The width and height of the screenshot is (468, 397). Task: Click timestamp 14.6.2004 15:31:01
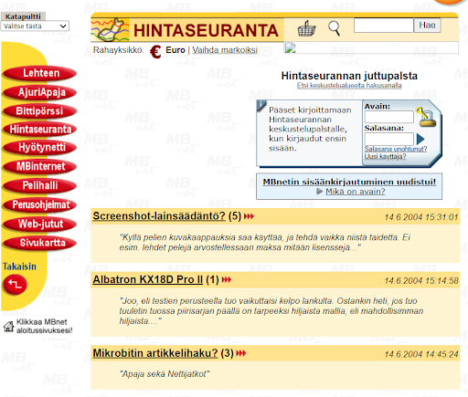coord(421,217)
